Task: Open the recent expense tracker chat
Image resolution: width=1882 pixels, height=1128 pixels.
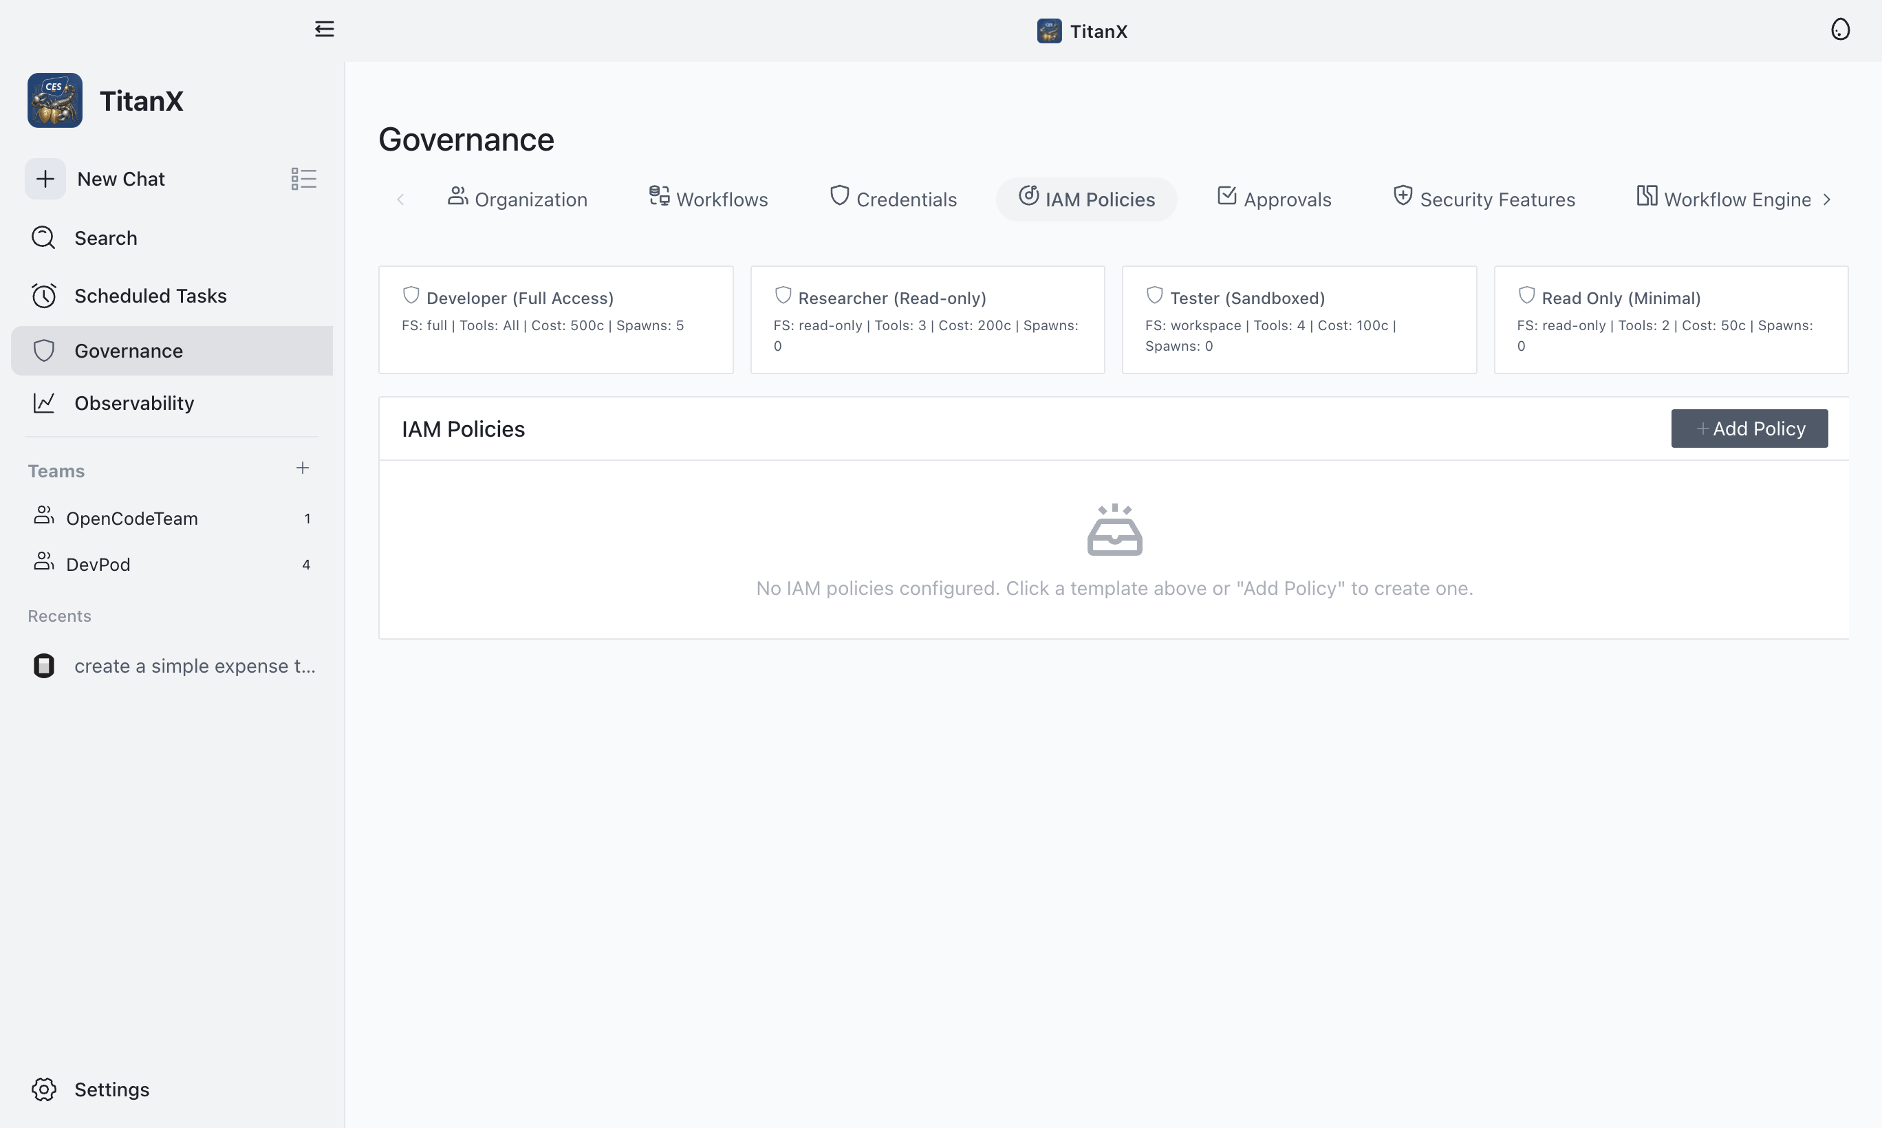Action: [195, 665]
